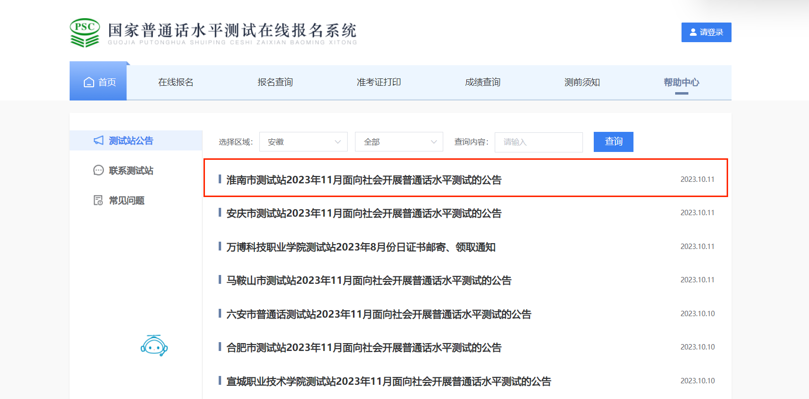Open the 淮南市测试站 announcement
809x399 pixels.
coord(364,180)
